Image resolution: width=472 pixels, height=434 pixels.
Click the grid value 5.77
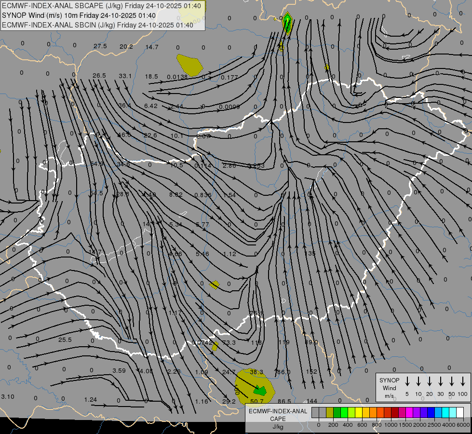(x=202, y=224)
